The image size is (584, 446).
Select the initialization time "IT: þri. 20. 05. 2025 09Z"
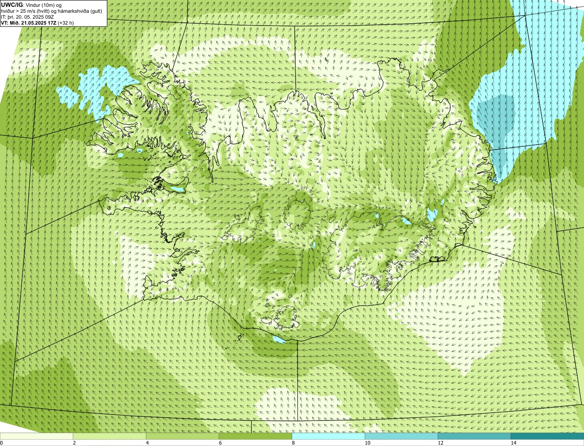click(28, 16)
